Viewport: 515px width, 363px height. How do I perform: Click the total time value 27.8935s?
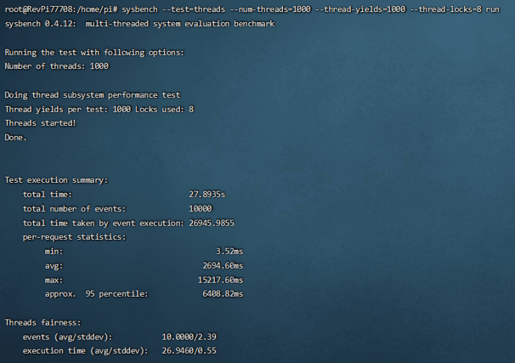[x=207, y=194]
